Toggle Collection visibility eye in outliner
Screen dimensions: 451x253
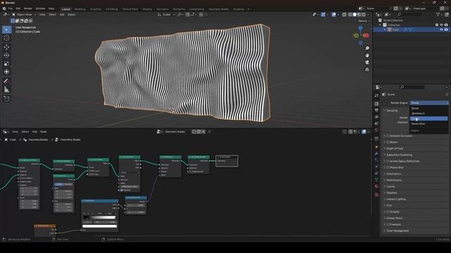[x=441, y=25]
